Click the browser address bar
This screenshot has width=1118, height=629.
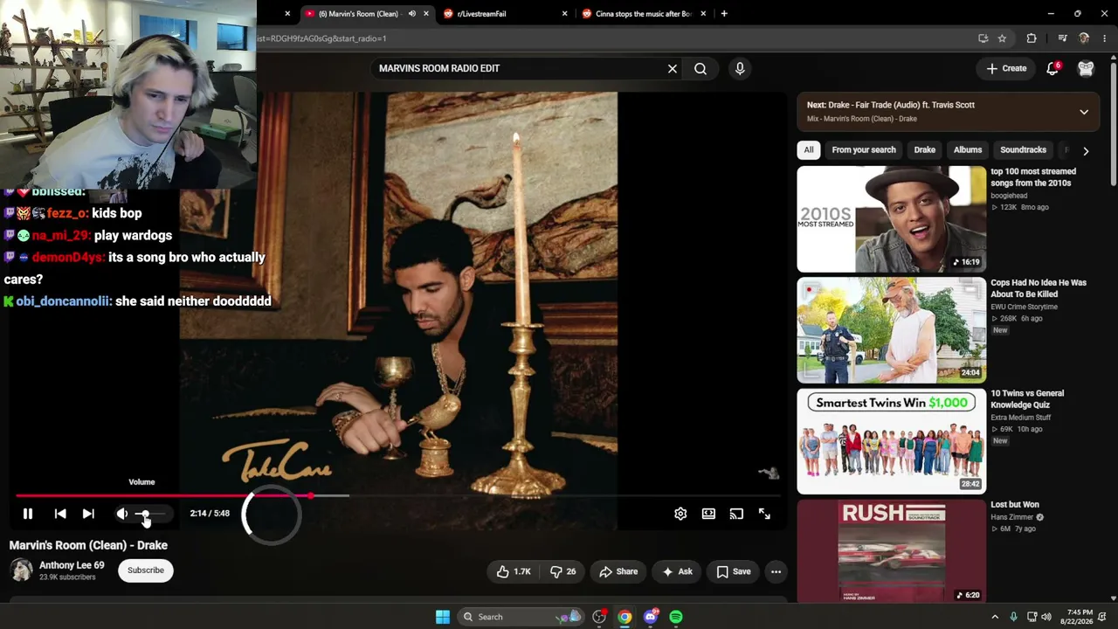point(611,38)
